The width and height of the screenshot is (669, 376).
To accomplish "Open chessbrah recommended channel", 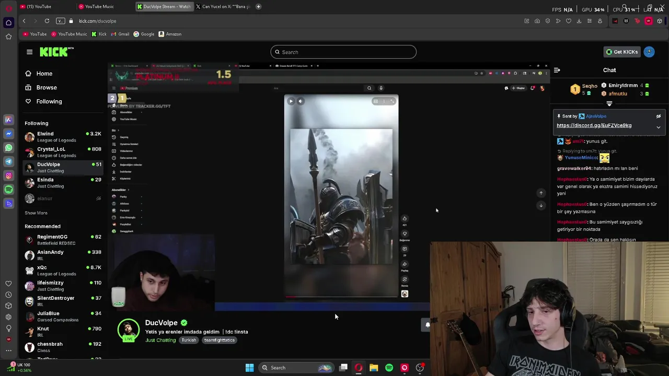I will click(63, 347).
